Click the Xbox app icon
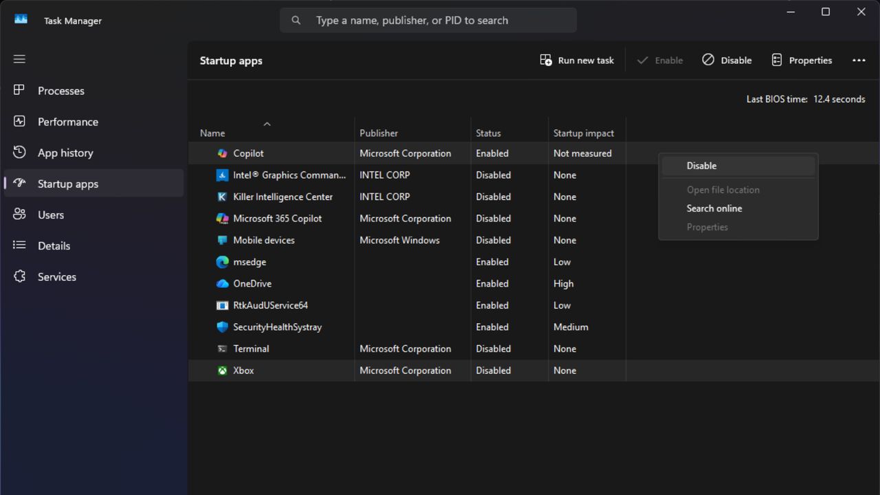 click(x=222, y=371)
